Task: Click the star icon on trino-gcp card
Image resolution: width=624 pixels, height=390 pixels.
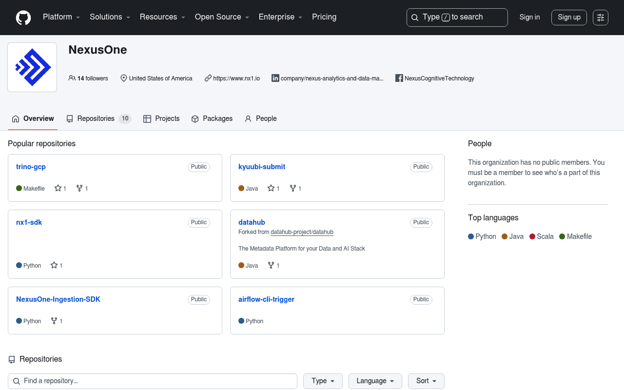Action: click(58, 188)
